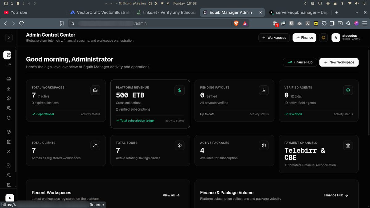Open the shield icon in the left sidebar
Image resolution: width=370 pixels, height=208 pixels.
tap(9, 118)
